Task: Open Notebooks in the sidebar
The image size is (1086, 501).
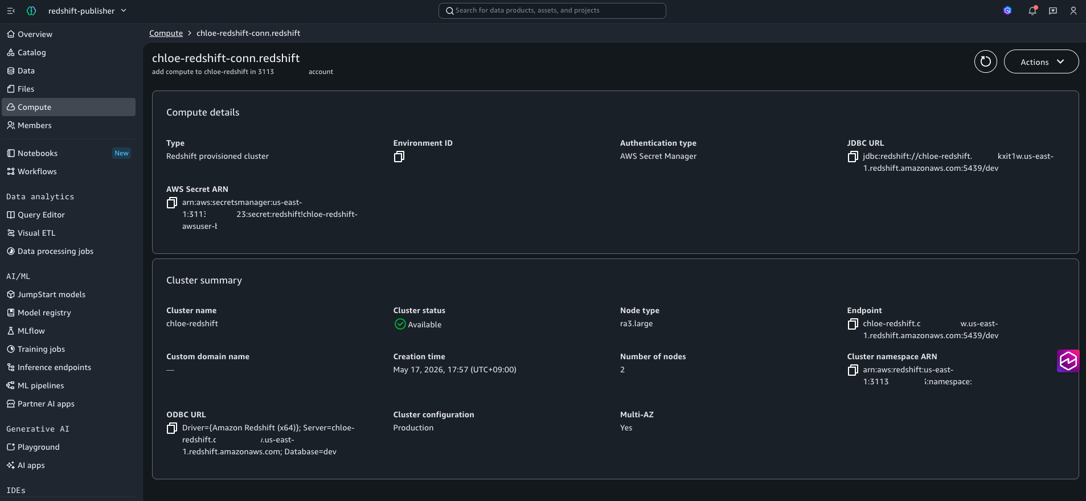Action: click(68, 153)
